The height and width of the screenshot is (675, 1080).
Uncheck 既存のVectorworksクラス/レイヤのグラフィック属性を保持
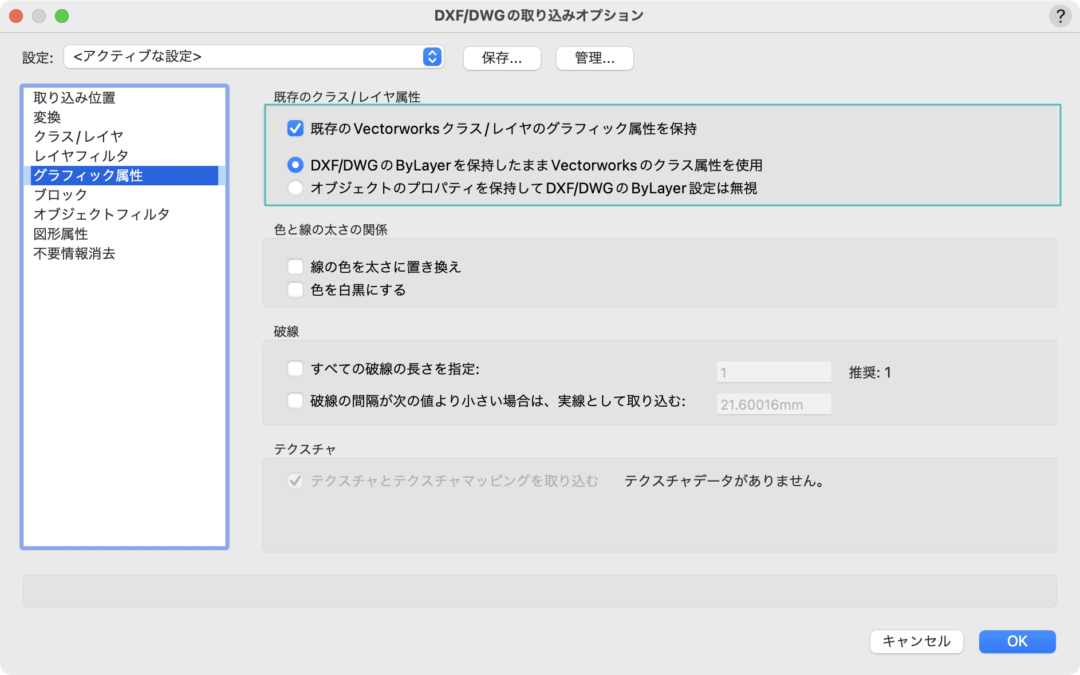coord(295,129)
